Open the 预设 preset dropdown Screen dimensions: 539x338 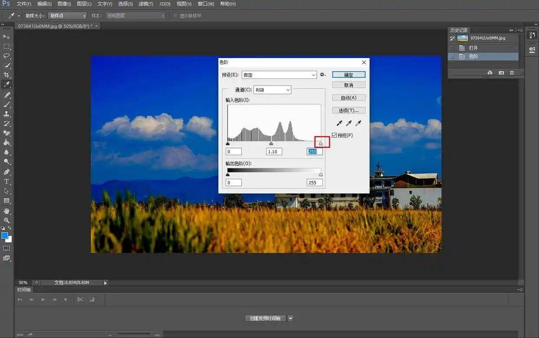coord(279,75)
